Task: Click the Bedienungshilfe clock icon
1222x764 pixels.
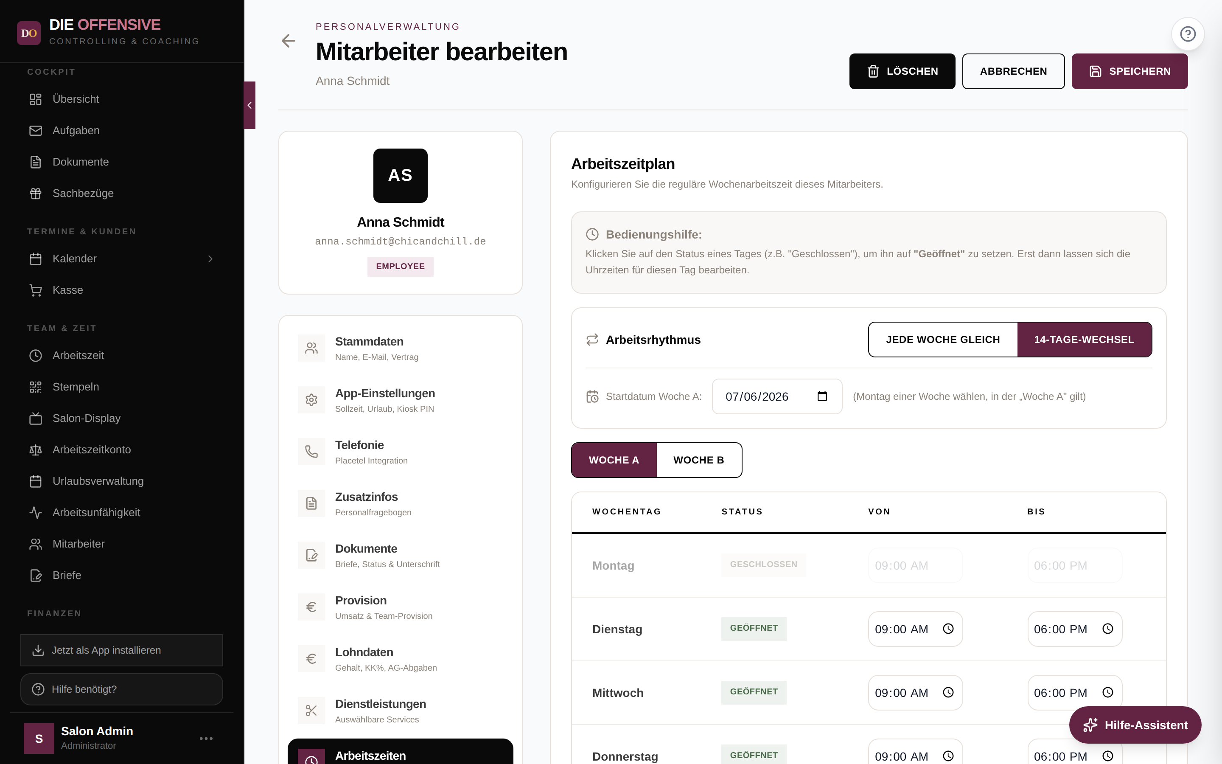Action: pyautogui.click(x=592, y=234)
